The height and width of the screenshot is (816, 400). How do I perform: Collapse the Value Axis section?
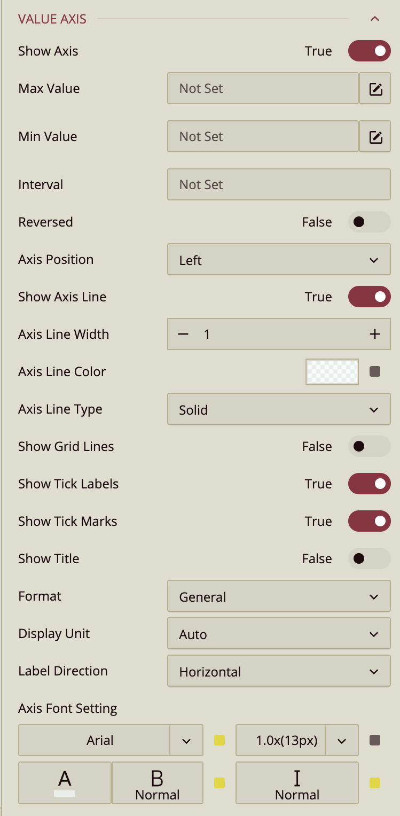click(374, 19)
